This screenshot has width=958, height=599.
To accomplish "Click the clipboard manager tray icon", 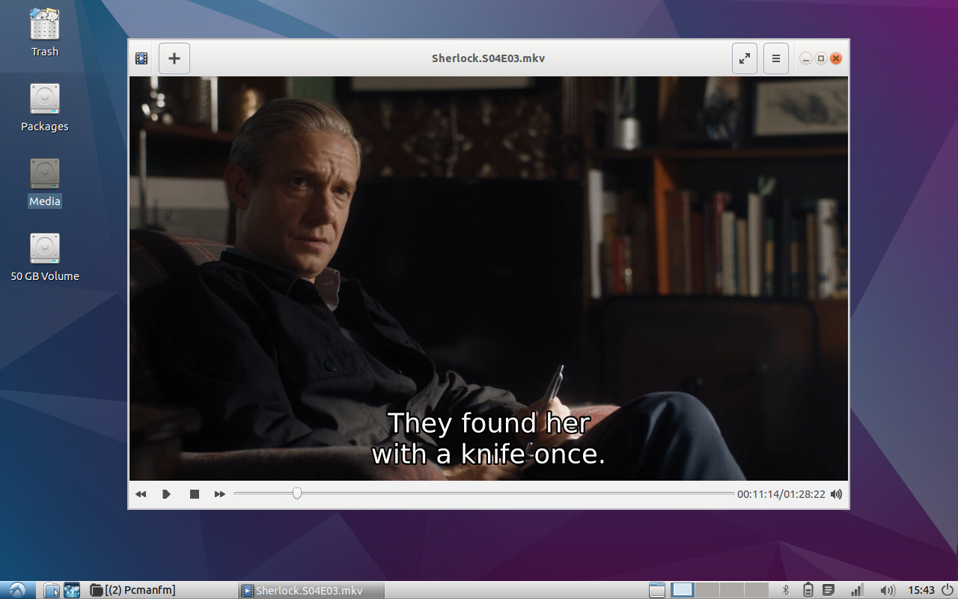I will coord(829,590).
